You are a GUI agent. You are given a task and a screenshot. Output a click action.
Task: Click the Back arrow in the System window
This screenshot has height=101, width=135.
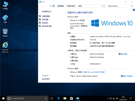(x=40, y=6)
